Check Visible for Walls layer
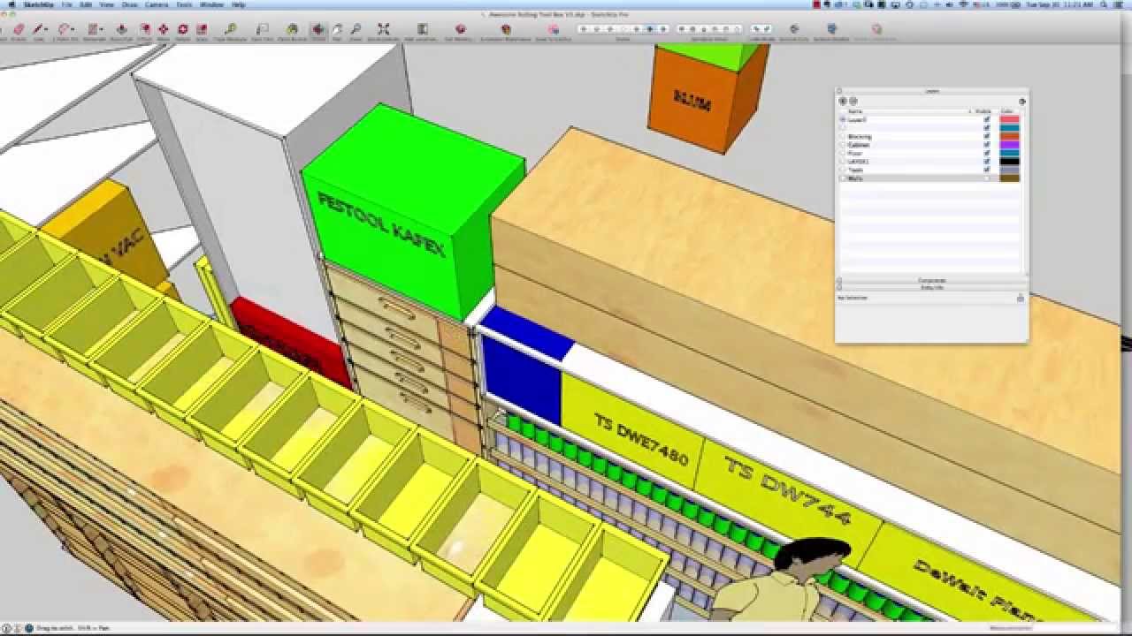 tap(987, 178)
